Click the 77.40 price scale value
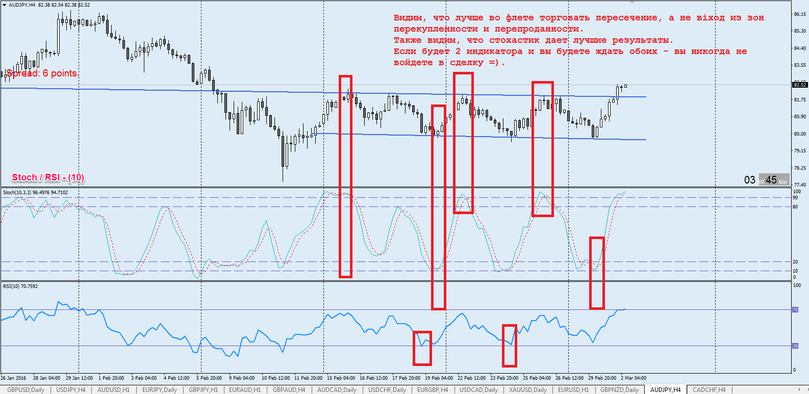Screen dimensions: 809x394 click(x=799, y=185)
